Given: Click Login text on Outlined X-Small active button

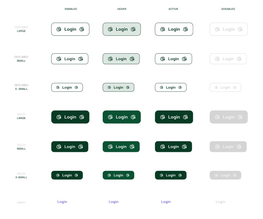Looking at the screenshot, I should 171,88.
